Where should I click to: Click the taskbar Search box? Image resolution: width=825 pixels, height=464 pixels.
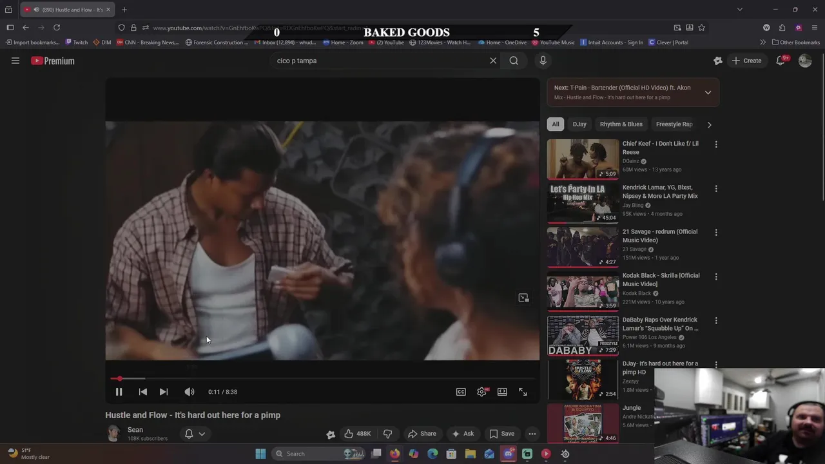318,454
